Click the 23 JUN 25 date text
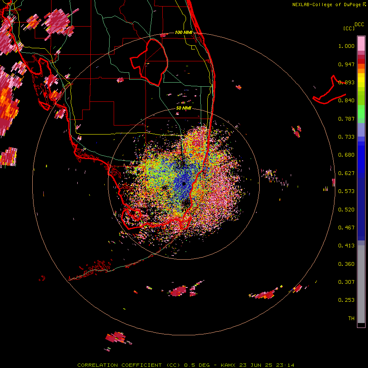 point(256,365)
